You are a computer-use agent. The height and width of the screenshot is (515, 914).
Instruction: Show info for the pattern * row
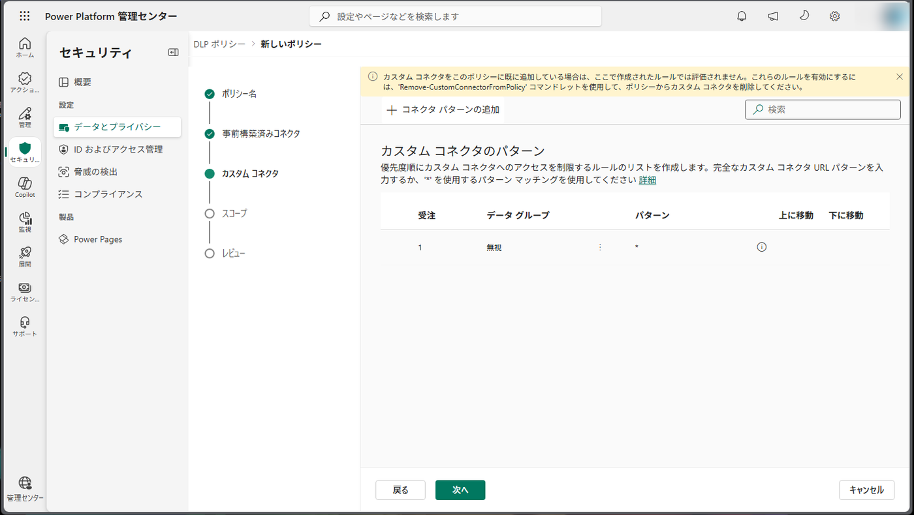pyautogui.click(x=761, y=247)
